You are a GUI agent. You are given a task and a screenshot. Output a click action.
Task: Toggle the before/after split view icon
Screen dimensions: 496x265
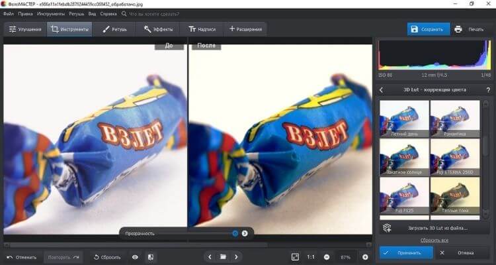coord(151,256)
